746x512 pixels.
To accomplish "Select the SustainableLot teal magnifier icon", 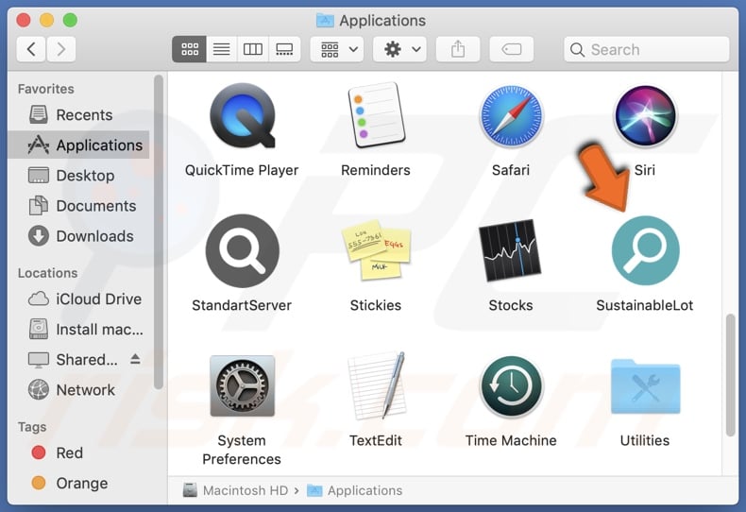I will tap(645, 250).
